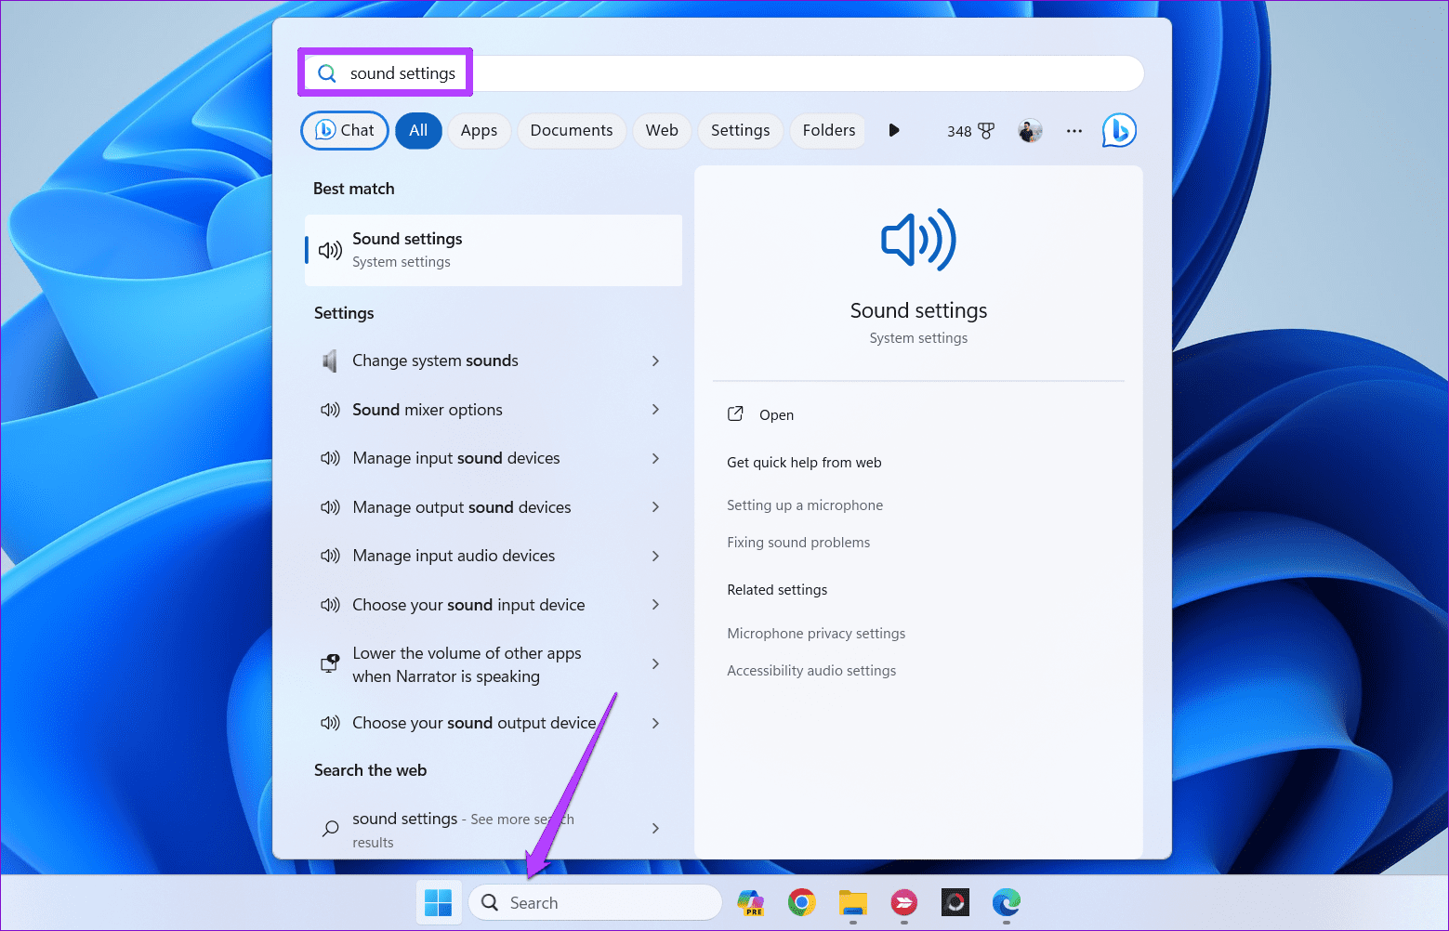Click the magnifier icon inside the search bar
The width and height of the screenshot is (1449, 931).
tap(326, 72)
